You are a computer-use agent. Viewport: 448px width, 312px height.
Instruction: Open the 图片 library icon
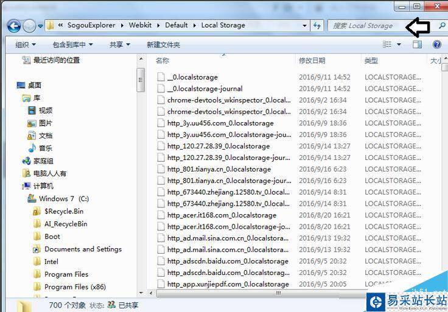32,123
